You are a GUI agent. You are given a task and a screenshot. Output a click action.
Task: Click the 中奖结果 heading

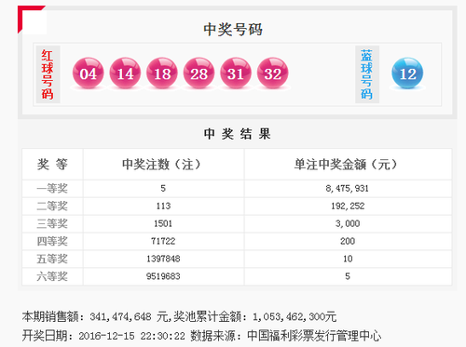coord(238,134)
